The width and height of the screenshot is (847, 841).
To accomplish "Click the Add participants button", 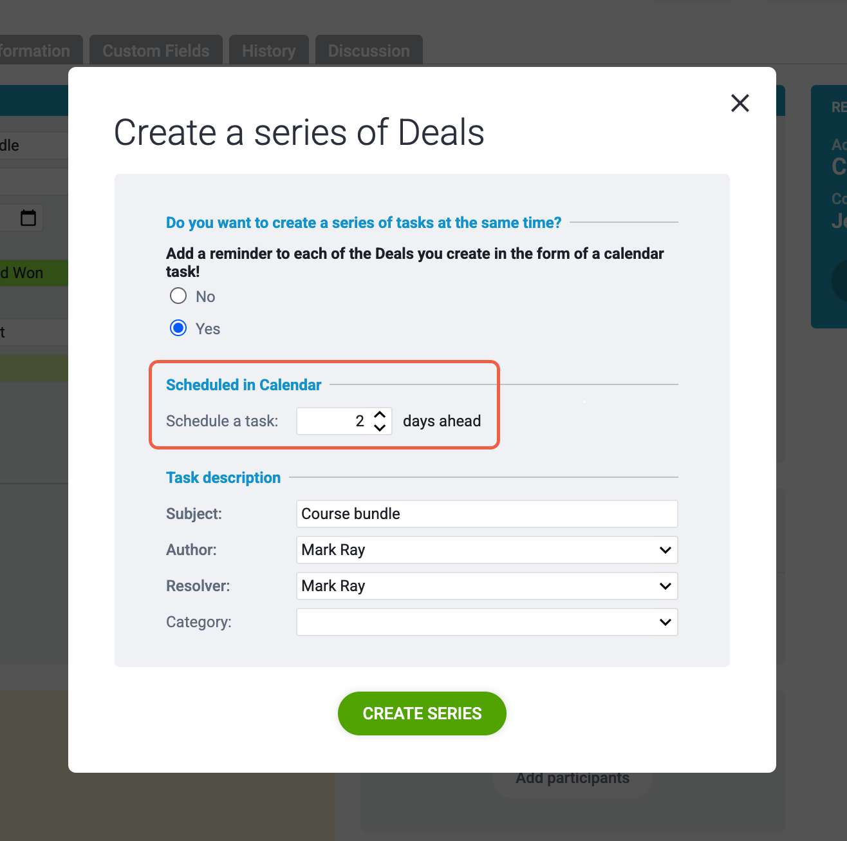I will point(573,778).
